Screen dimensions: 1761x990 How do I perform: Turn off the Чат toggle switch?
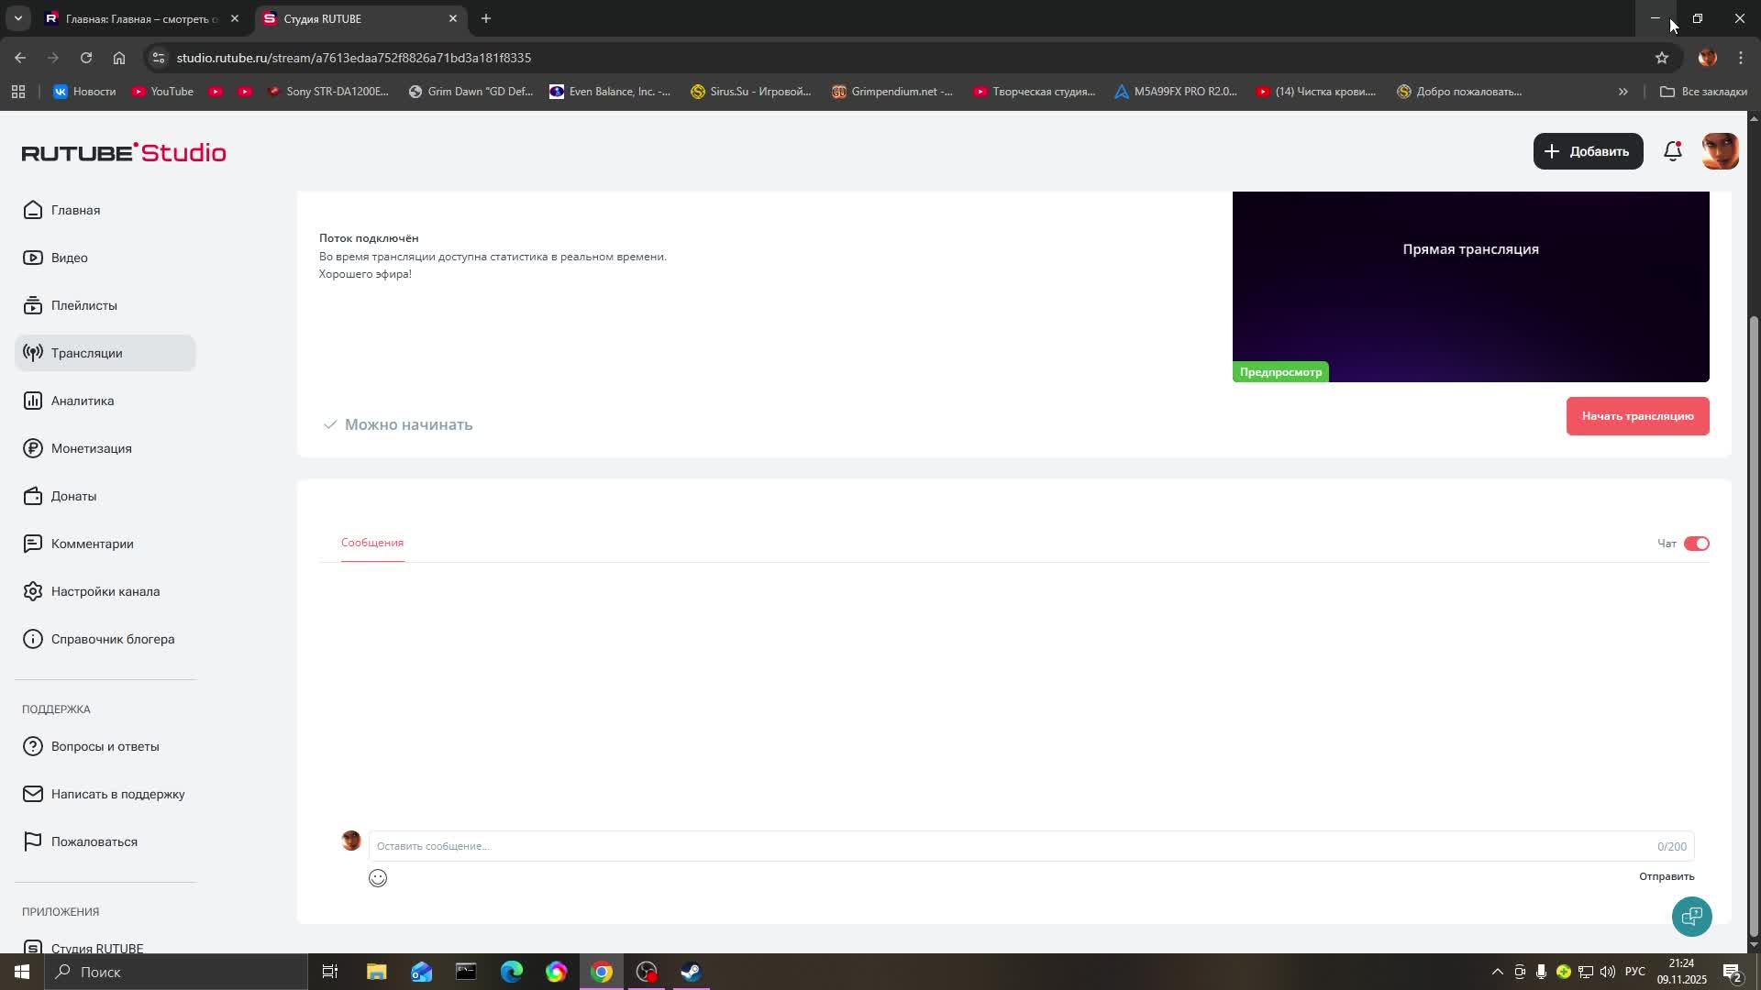click(1696, 544)
